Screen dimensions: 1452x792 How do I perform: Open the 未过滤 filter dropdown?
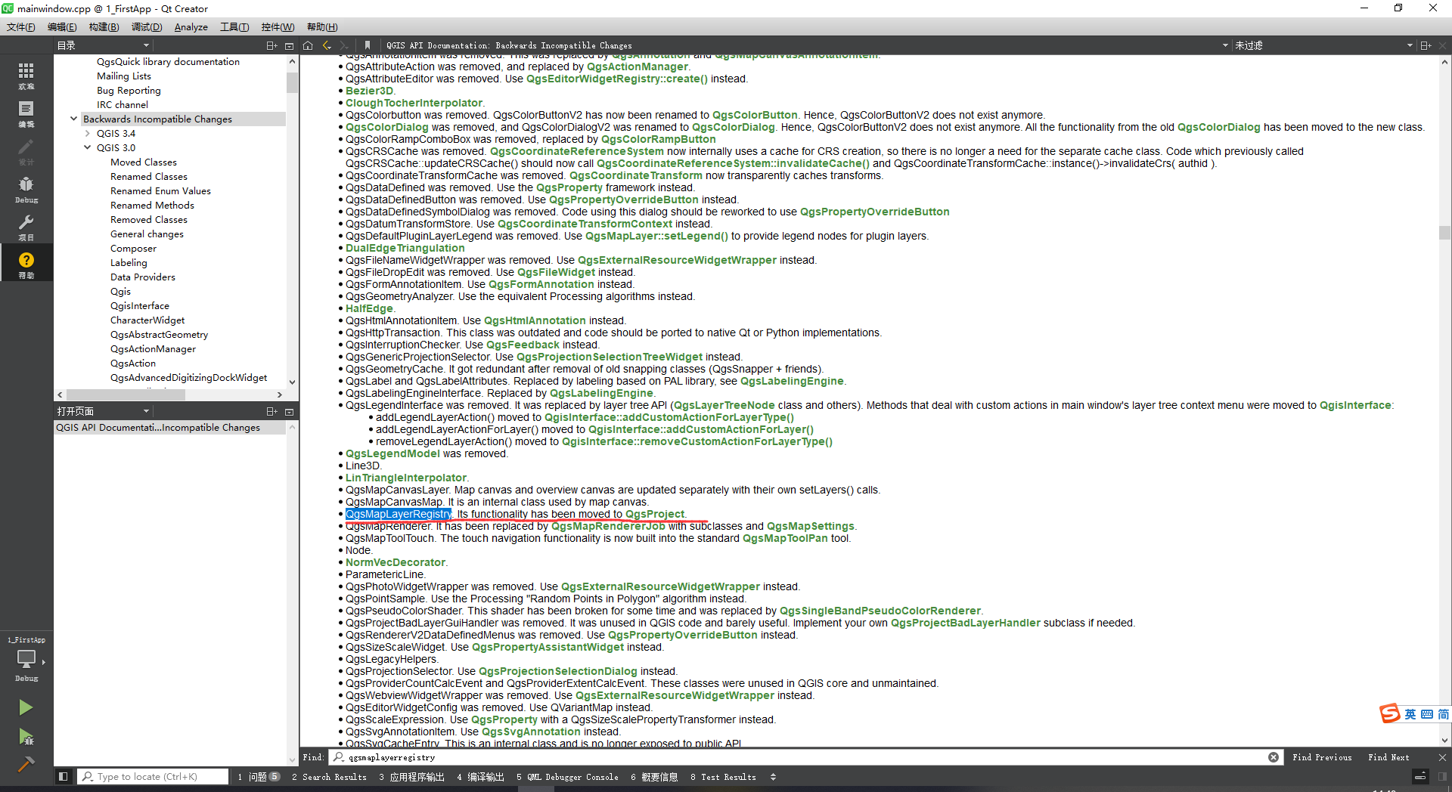point(1410,45)
